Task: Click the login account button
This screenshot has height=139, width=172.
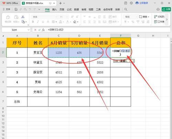Action: [x=142, y=3]
